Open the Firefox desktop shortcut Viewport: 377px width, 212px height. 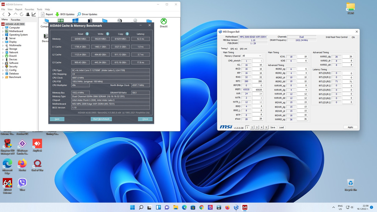pyautogui.click(x=22, y=165)
